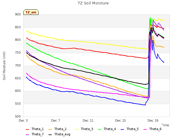187x140 pixels.
Task: Click the chart title TZ Soil Moisture
Action: click(93, 3)
